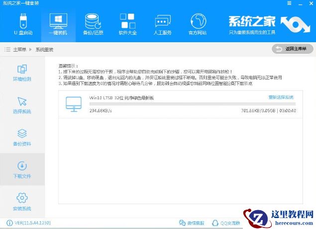Click the 一键装机 tab label
The image size is (316, 229).
click(x=58, y=33)
